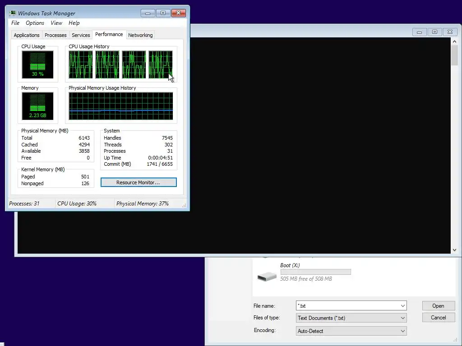The height and width of the screenshot is (346, 462).
Task: Select the Performance tab
Action: pos(109,34)
